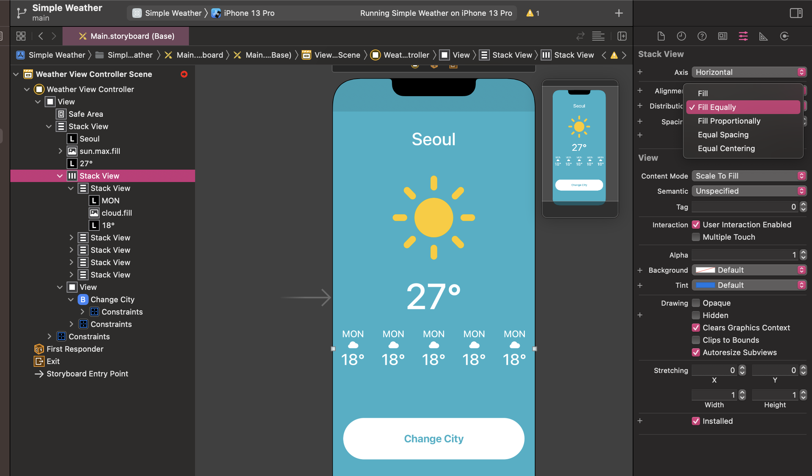
Task: Add editor on right icon
Action: tap(622, 36)
